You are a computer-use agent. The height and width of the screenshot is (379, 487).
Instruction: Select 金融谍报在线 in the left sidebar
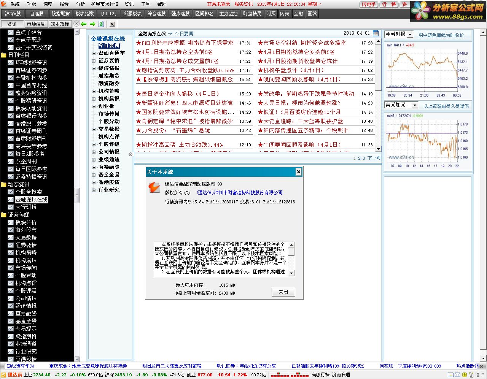point(32,200)
